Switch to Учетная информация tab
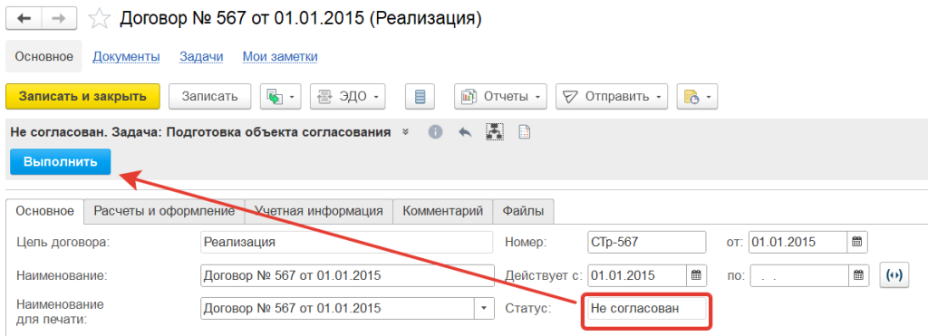The image size is (928, 336). pyautogui.click(x=319, y=211)
